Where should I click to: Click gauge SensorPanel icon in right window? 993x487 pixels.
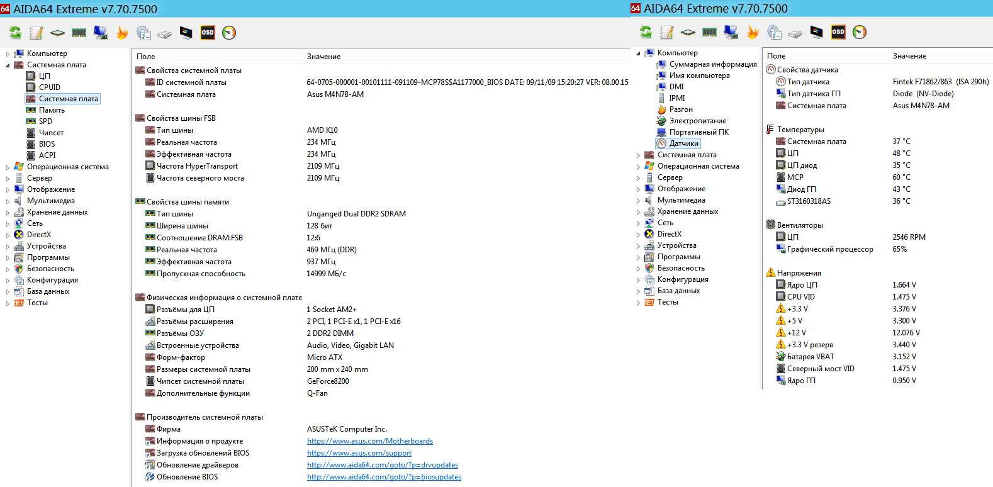click(x=860, y=32)
